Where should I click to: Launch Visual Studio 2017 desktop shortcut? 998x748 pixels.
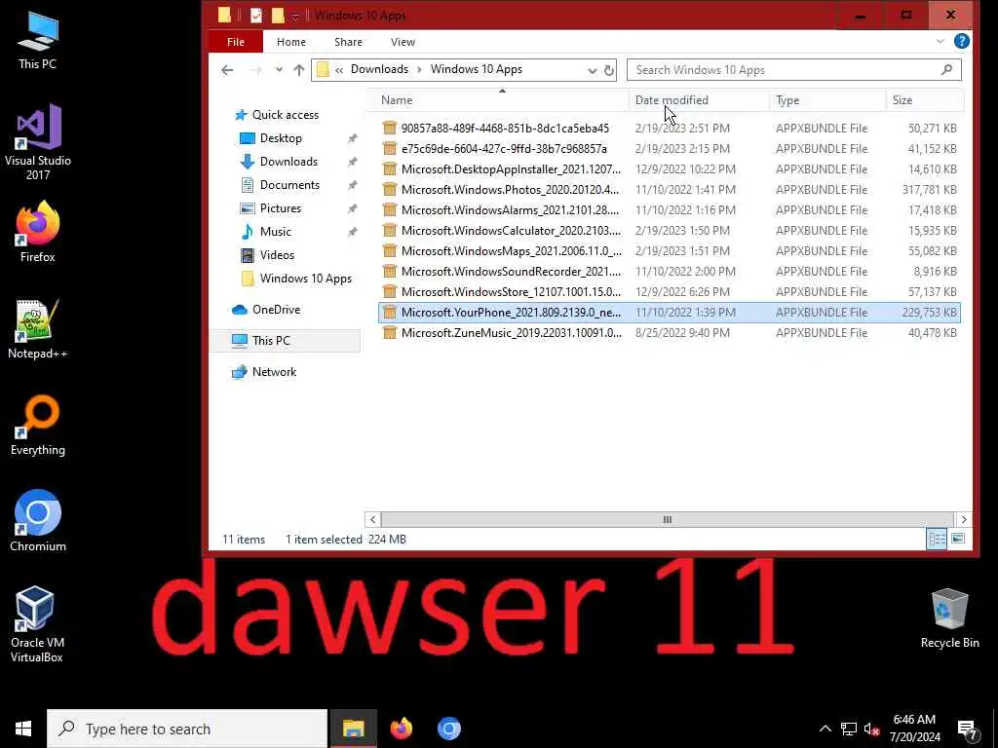click(x=38, y=142)
